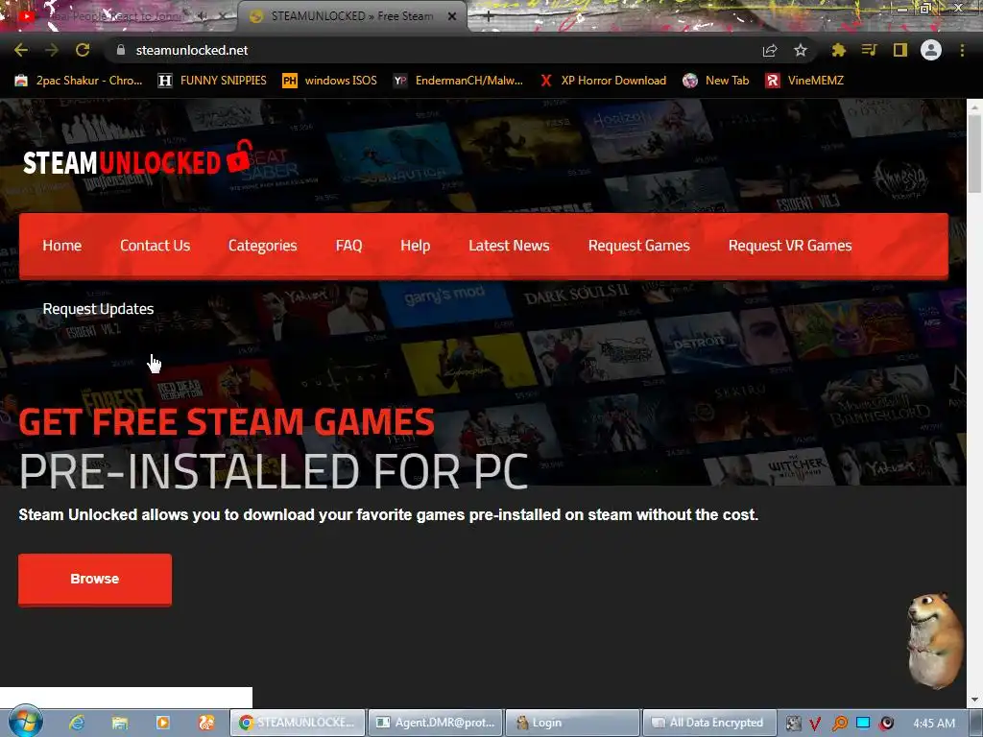Click the hamster desktop pet
Screen dimensions: 983x737
point(935,640)
